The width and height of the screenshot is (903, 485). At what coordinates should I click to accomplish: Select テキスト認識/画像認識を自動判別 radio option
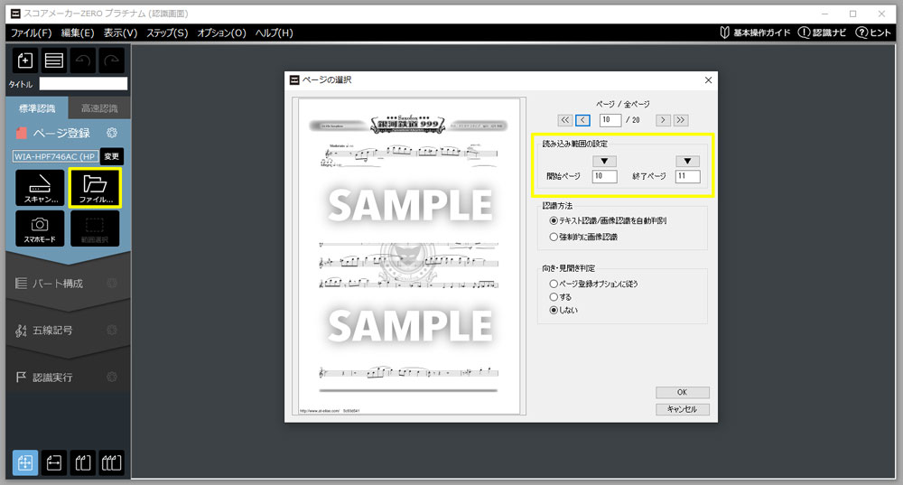608,220
